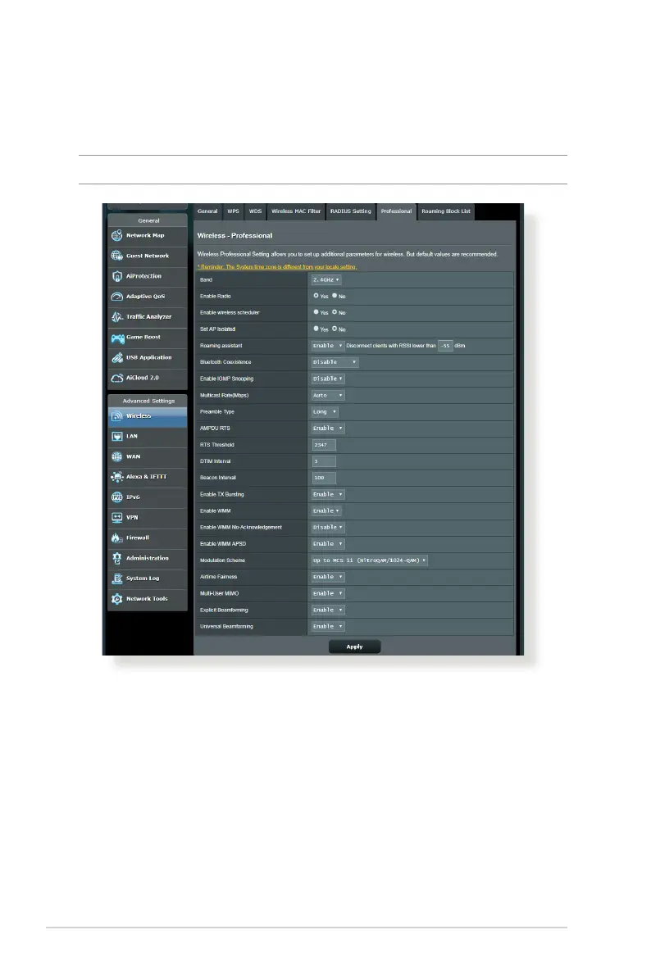
Task: Open the Wireless MAC Filter tab
Action: tap(296, 211)
